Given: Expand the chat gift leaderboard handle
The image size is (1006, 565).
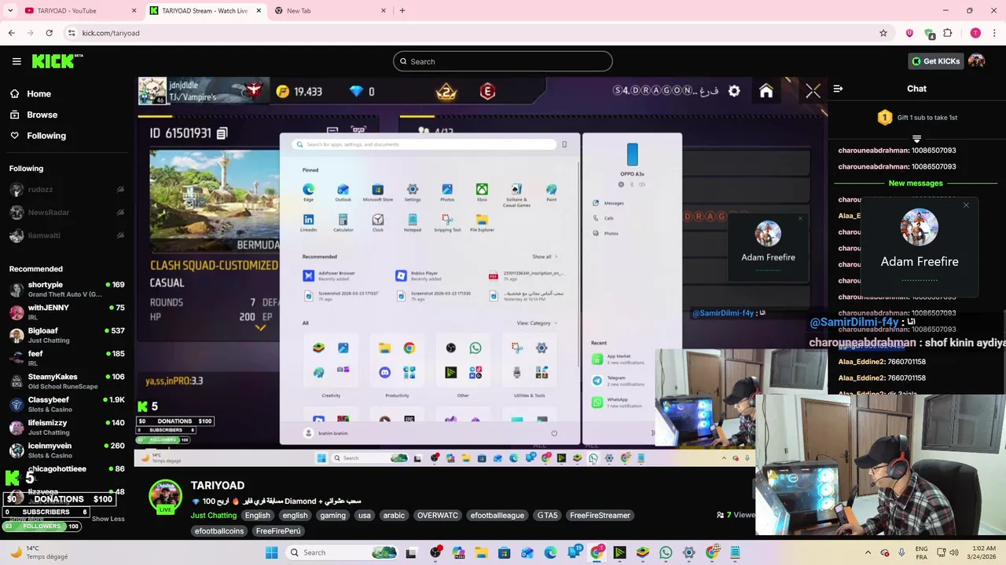Looking at the screenshot, I should click(916, 138).
